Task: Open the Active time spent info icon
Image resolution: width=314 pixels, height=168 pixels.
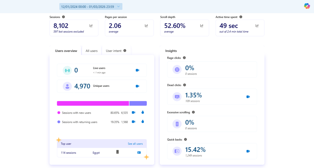Action: [241, 17]
